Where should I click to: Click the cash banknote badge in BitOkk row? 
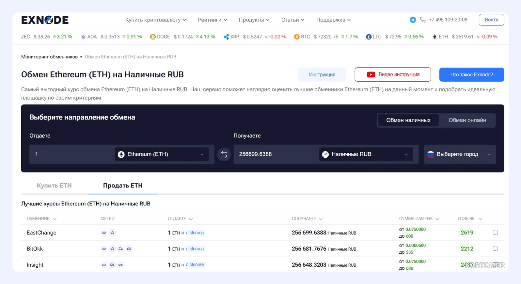[x=129, y=249]
